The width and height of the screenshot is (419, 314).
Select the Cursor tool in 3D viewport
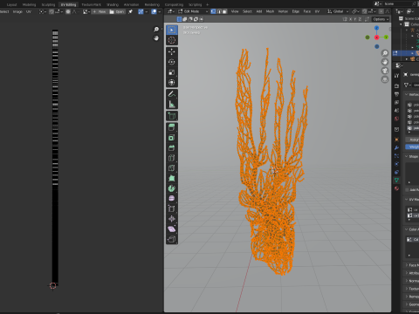172,40
